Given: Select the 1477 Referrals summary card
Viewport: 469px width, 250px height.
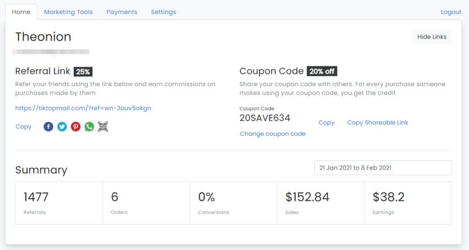Looking at the screenshot, I should [59, 202].
